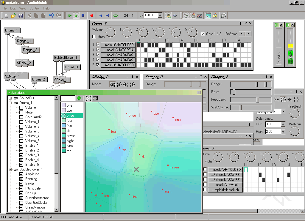
Task: Click the Paste icon on the main toolbar
Action: click(43, 15)
